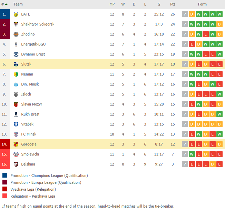Click Vitebsk's first D form badge
This screenshot has width=225, height=210.
pos(192,124)
